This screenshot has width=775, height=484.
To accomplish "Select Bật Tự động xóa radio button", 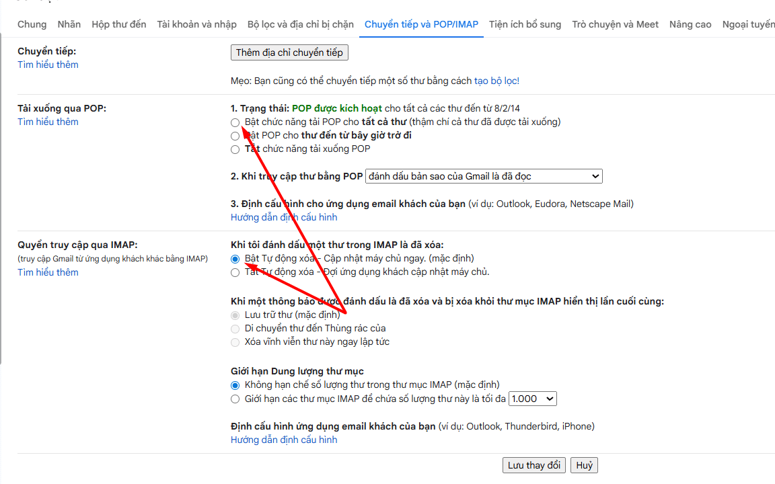I will 235,259.
